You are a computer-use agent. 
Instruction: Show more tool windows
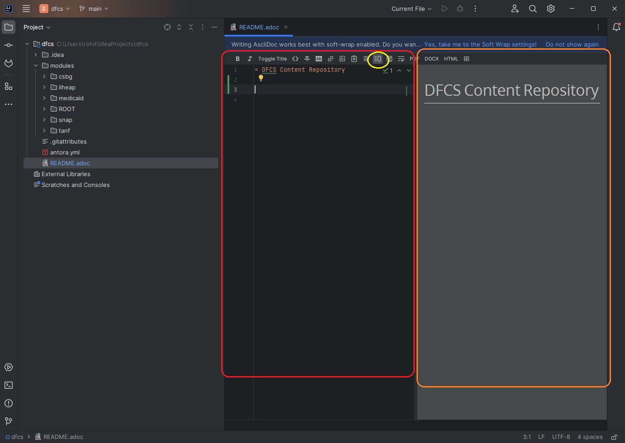point(9,104)
